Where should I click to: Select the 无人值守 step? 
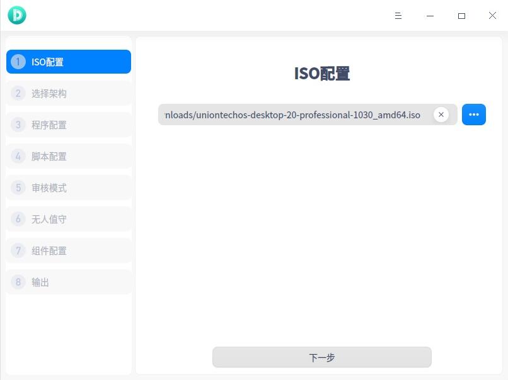point(68,219)
